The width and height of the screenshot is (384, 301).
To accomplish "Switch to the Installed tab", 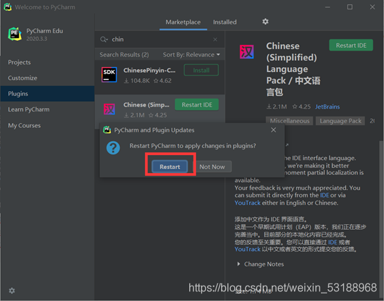I will pos(225,22).
